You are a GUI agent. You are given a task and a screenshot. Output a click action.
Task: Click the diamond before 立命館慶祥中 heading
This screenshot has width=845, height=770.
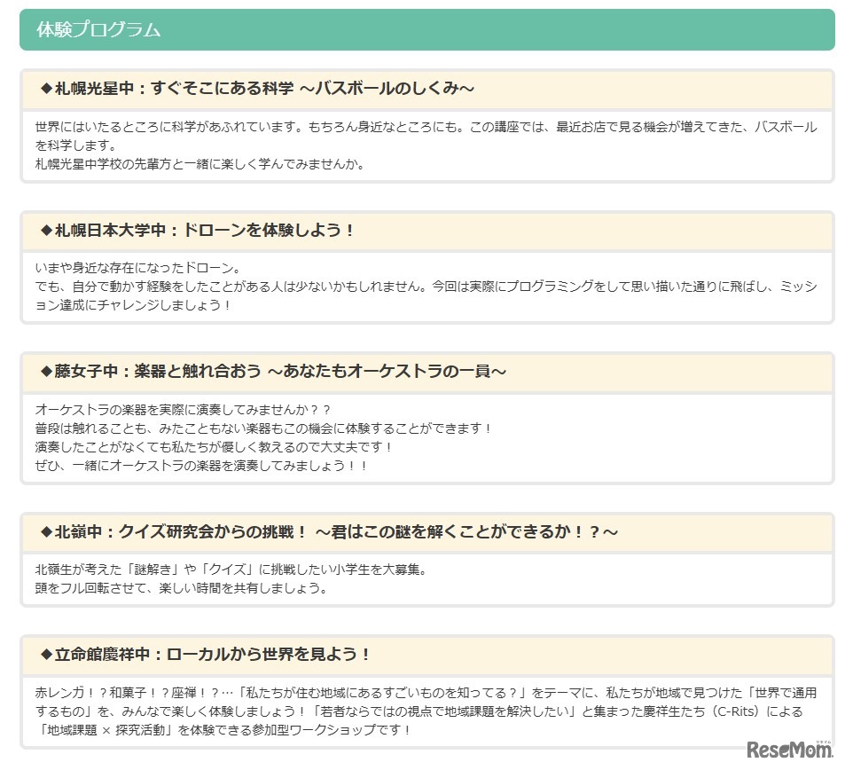pos(46,654)
